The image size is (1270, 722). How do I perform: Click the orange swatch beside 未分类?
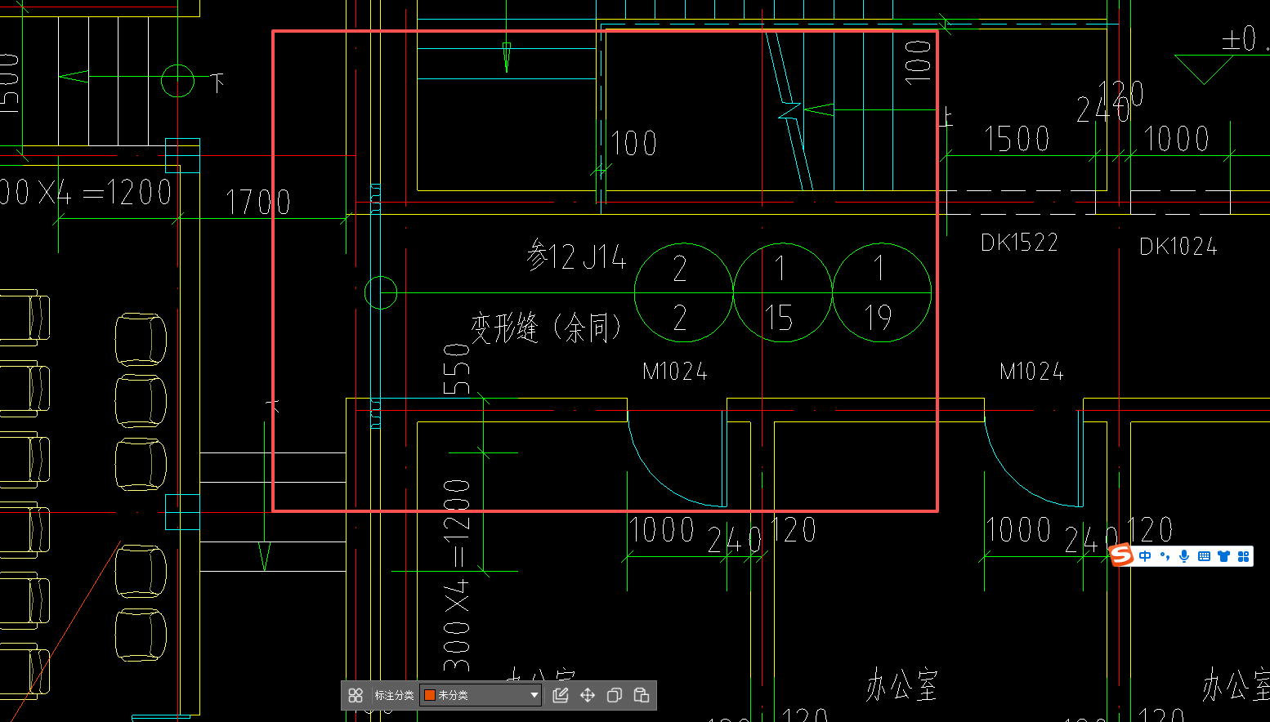[x=430, y=695]
